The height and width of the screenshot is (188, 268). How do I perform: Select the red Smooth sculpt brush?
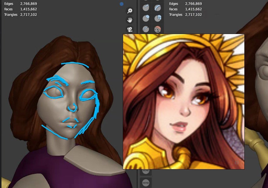[158, 29]
